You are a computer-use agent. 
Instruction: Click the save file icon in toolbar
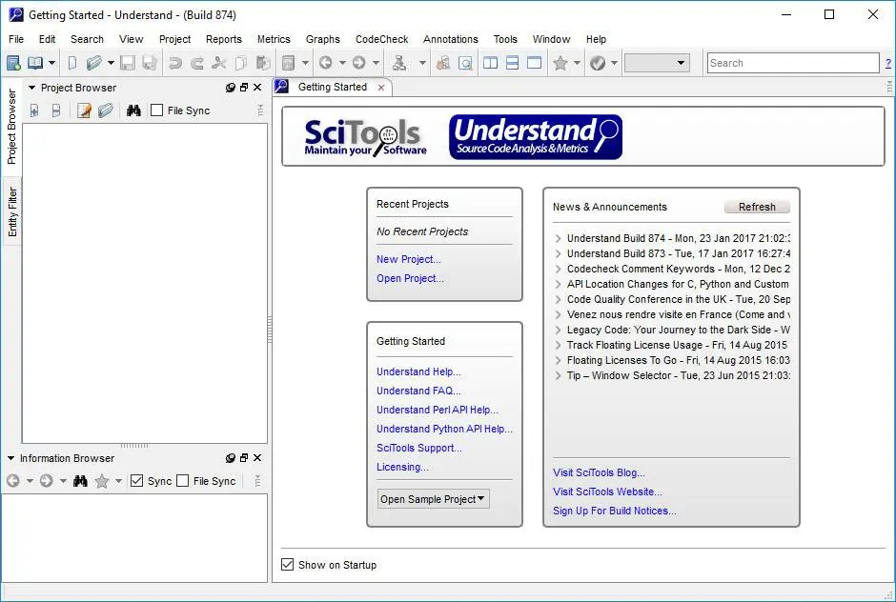pos(128,63)
